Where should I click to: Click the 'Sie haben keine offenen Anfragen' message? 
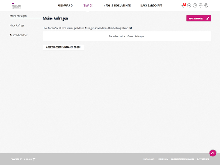click(127, 36)
